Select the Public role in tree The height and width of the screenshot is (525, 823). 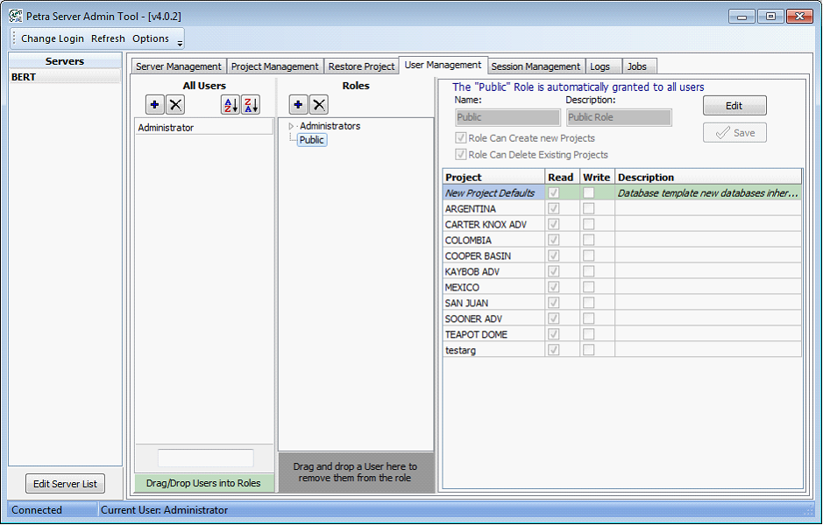tap(312, 140)
